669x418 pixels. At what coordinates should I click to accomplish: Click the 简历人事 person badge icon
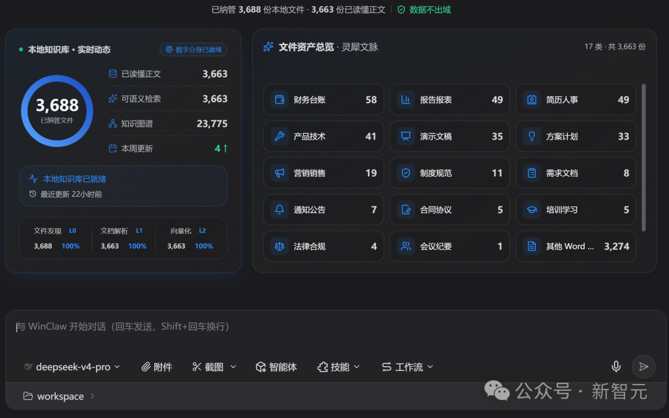531,100
